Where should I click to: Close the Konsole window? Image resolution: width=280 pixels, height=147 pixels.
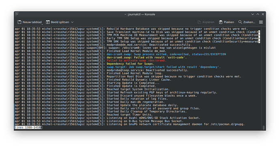[x=263, y=14]
